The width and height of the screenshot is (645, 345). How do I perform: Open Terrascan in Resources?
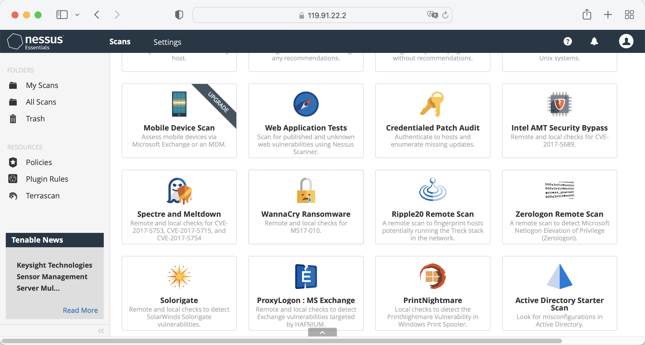[43, 196]
